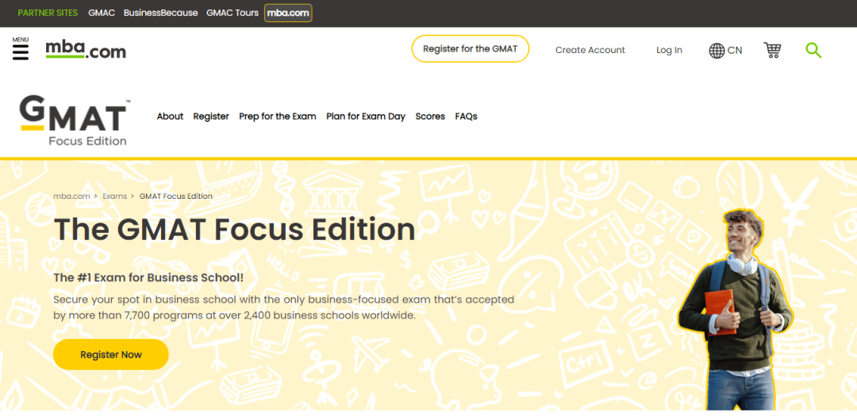Click the student photo in banner
857x416 pixels.
(735, 309)
